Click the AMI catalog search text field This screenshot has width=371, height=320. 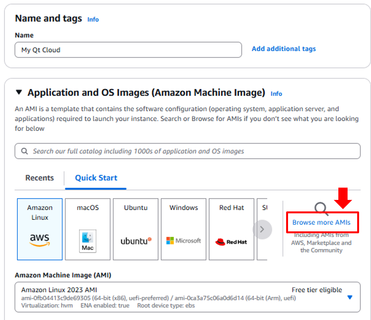pyautogui.click(x=192, y=151)
